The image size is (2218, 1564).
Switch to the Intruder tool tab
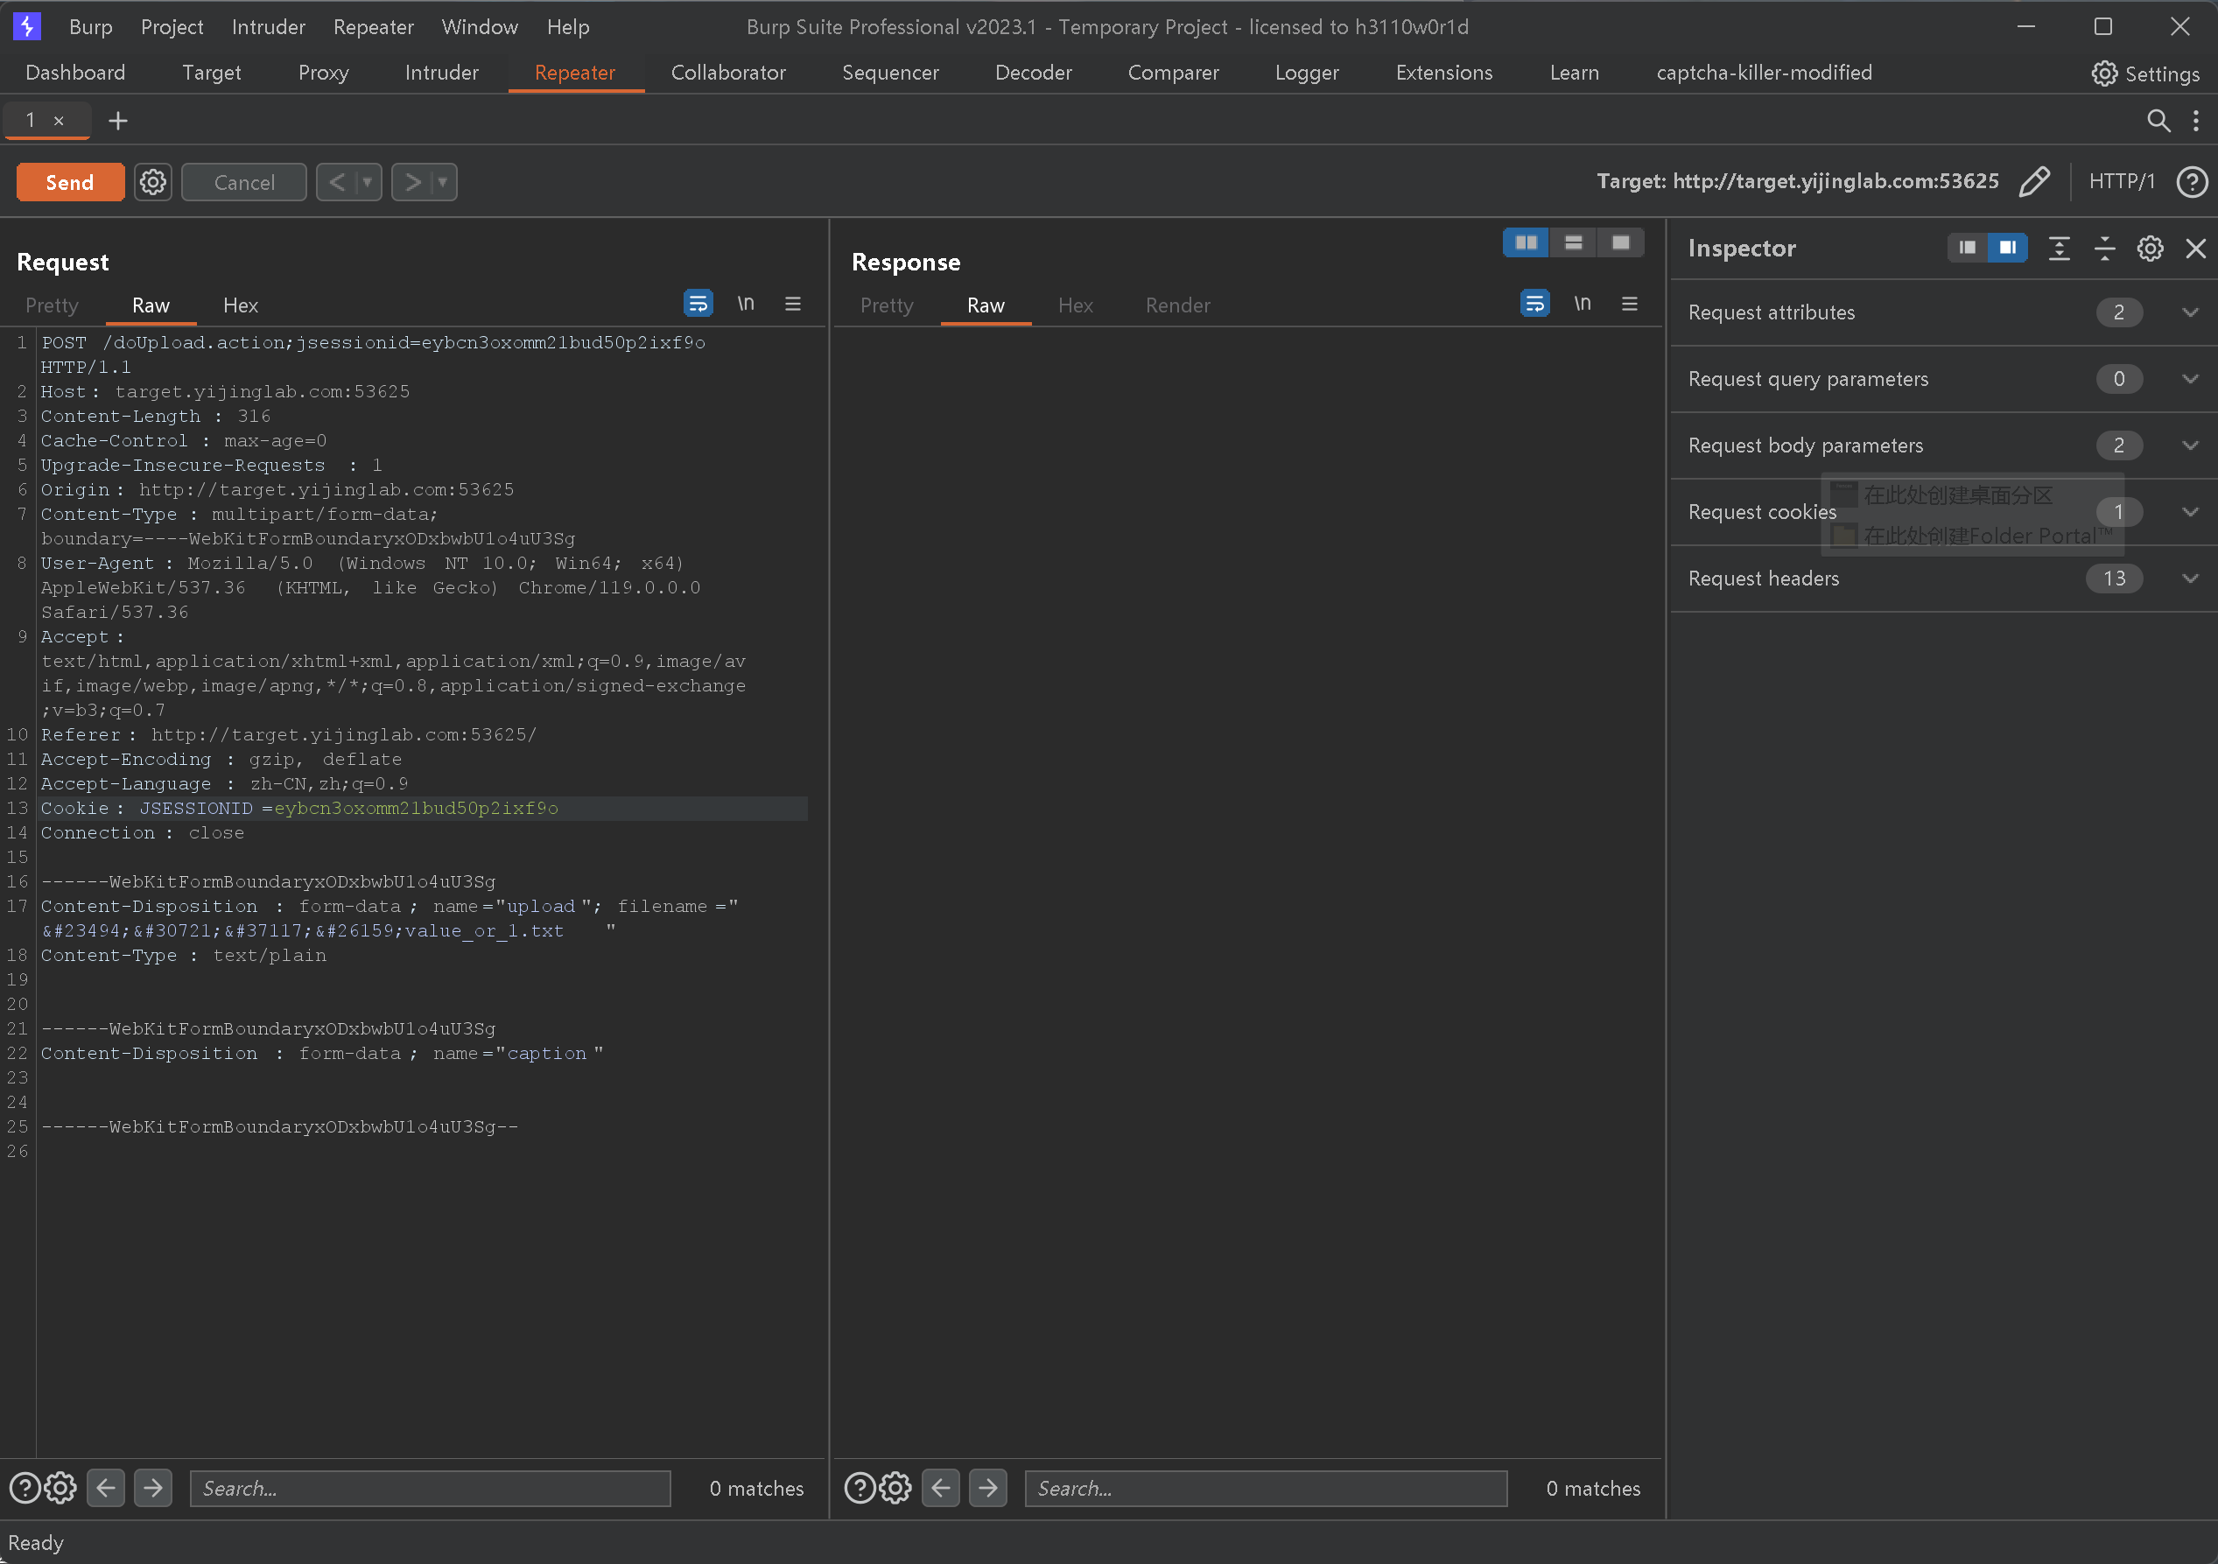(x=441, y=73)
